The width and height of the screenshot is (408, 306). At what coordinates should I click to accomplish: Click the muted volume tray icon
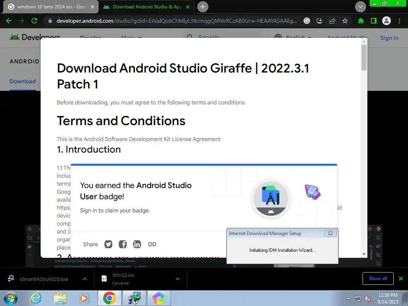pos(368,299)
